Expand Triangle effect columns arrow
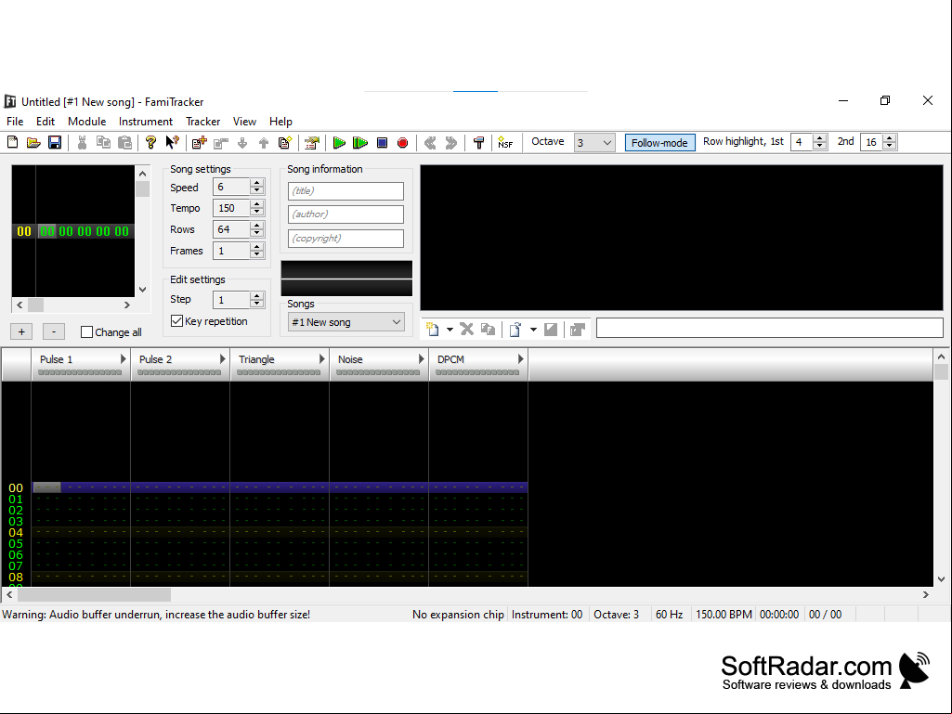 click(322, 358)
